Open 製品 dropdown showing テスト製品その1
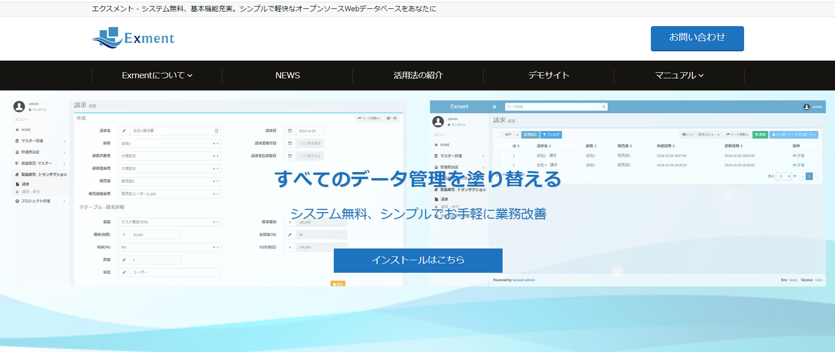835x352 pixels. 169,222
